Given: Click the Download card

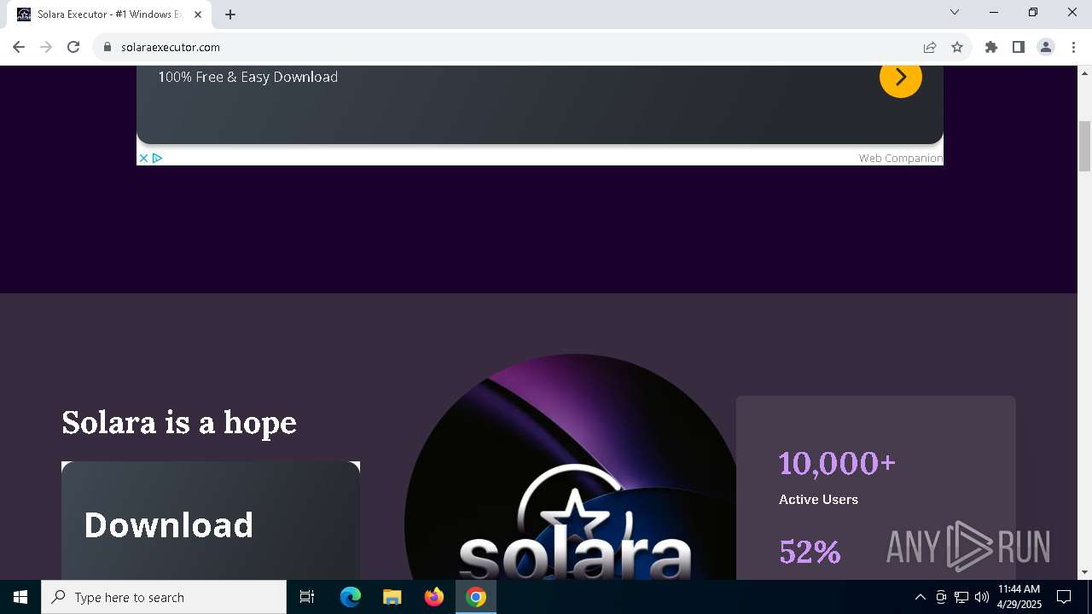Looking at the screenshot, I should (x=211, y=520).
